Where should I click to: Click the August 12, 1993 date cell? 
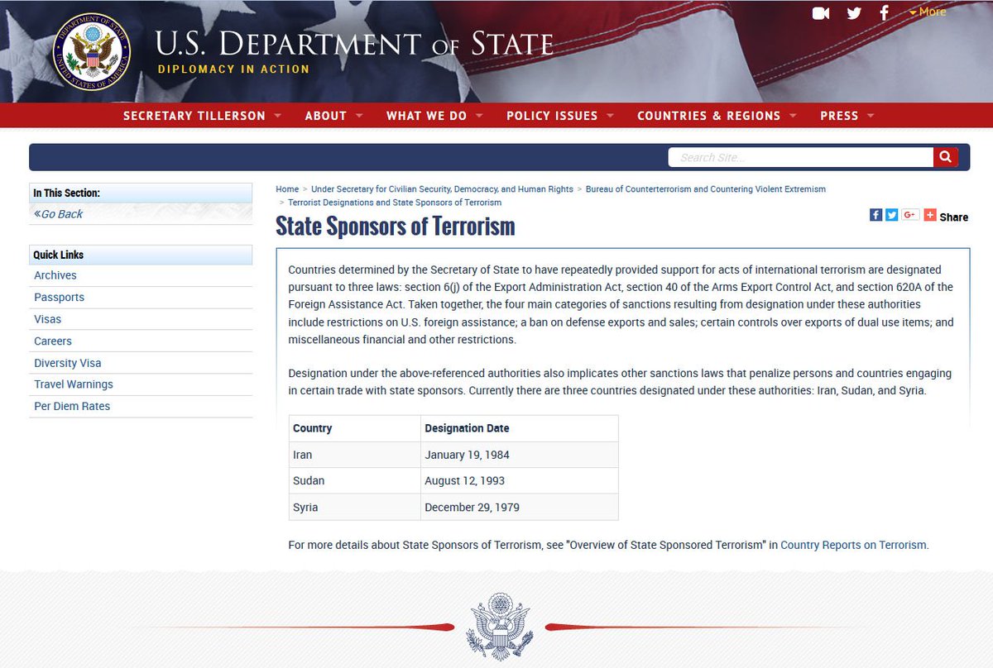pyautogui.click(x=520, y=480)
